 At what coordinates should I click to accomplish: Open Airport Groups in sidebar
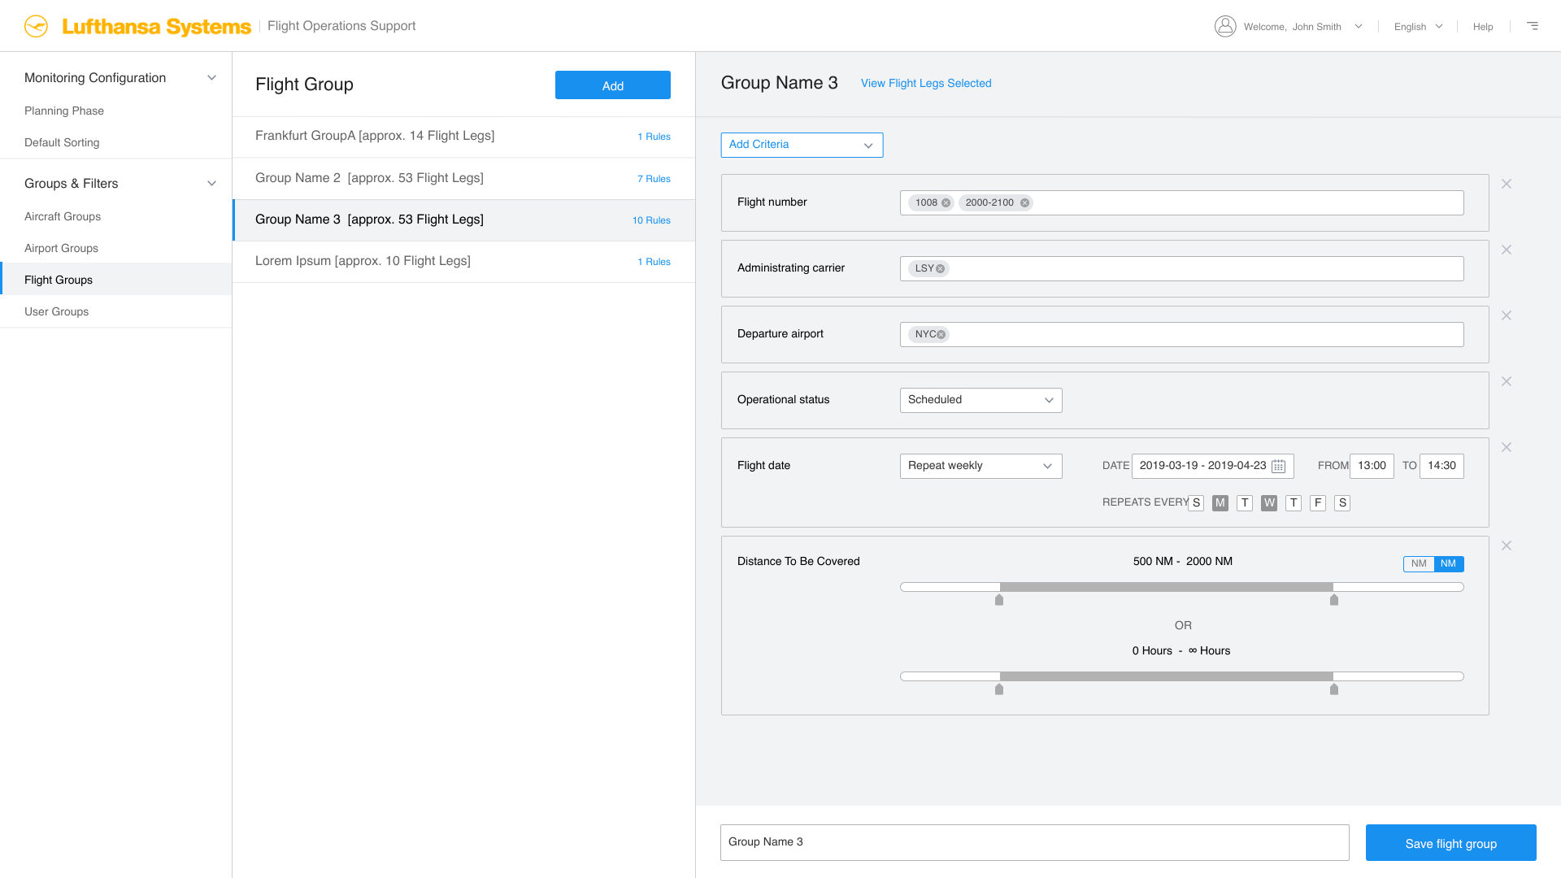(61, 249)
